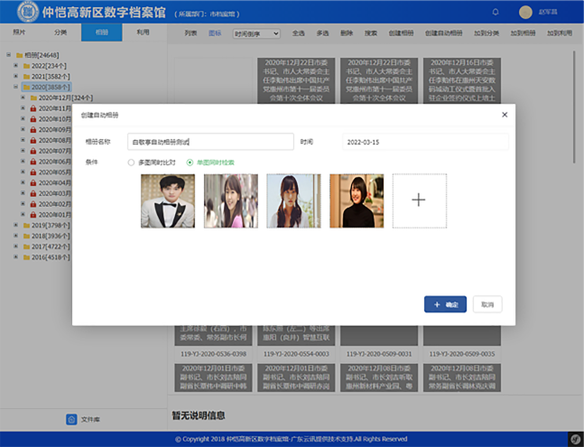Close the 创建自动相册 dialog
584x447 pixels.
tap(505, 115)
